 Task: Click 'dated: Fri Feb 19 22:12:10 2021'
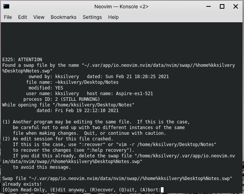point(77,111)
